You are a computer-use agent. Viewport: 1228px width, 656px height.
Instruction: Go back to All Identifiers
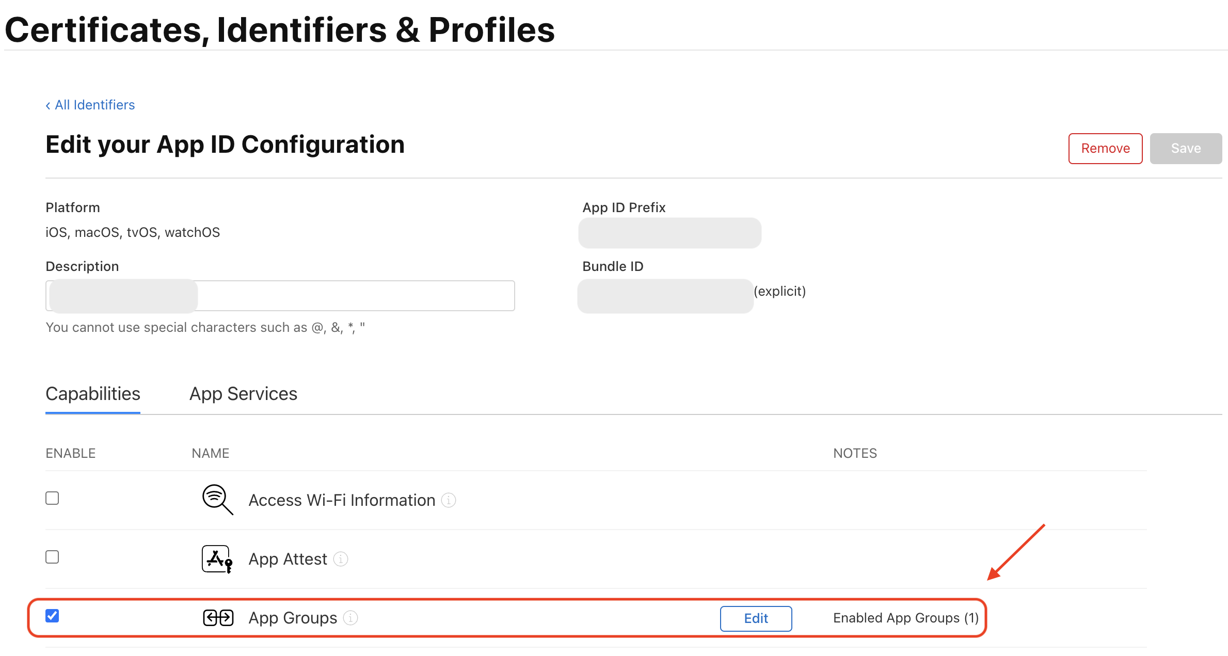coord(95,105)
